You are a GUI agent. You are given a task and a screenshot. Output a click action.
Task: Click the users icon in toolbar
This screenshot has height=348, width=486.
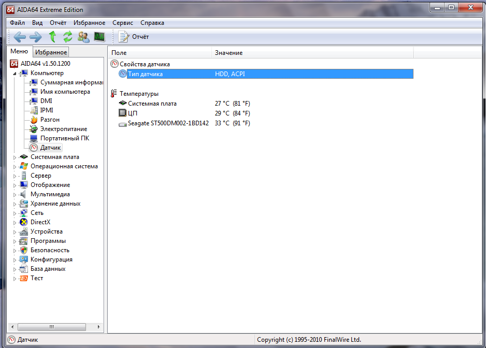[x=83, y=37]
